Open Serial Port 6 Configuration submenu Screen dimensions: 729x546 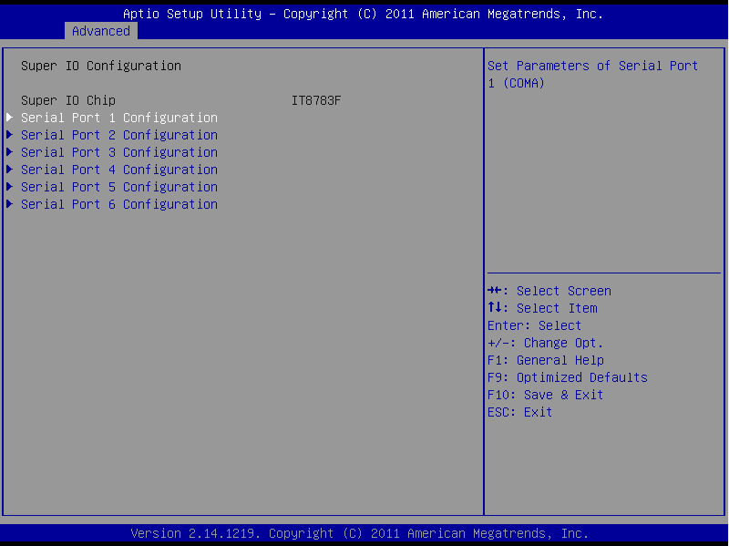point(118,204)
